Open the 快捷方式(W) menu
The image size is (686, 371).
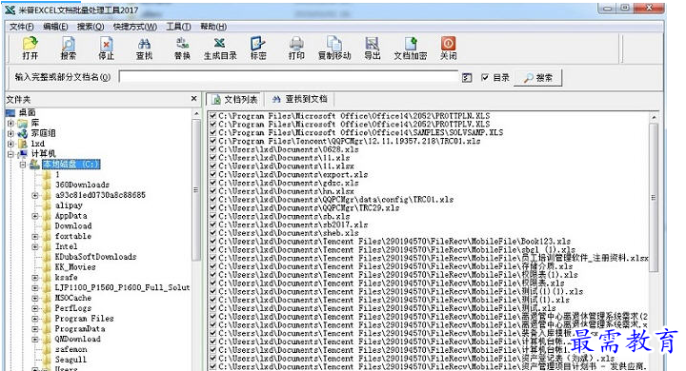[134, 27]
